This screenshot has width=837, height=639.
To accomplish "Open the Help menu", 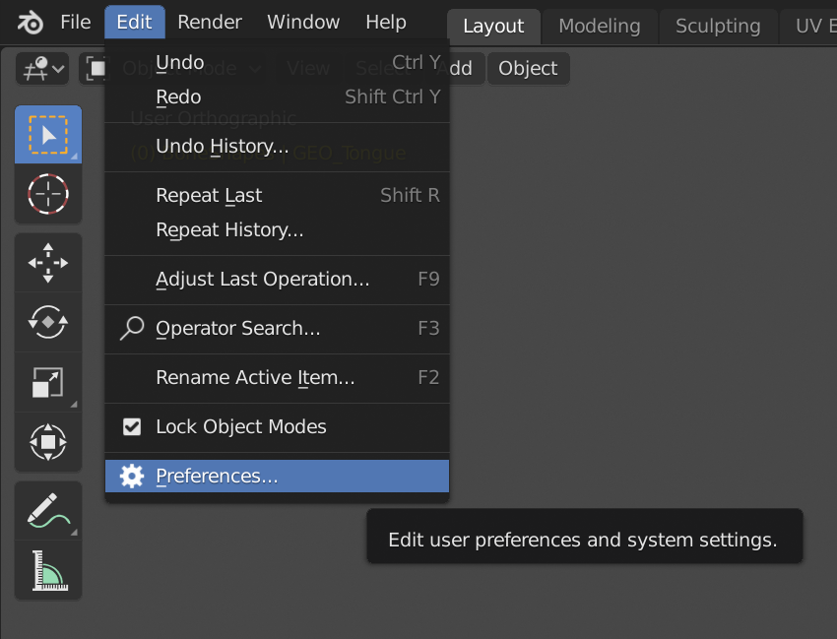I will 386,23.
